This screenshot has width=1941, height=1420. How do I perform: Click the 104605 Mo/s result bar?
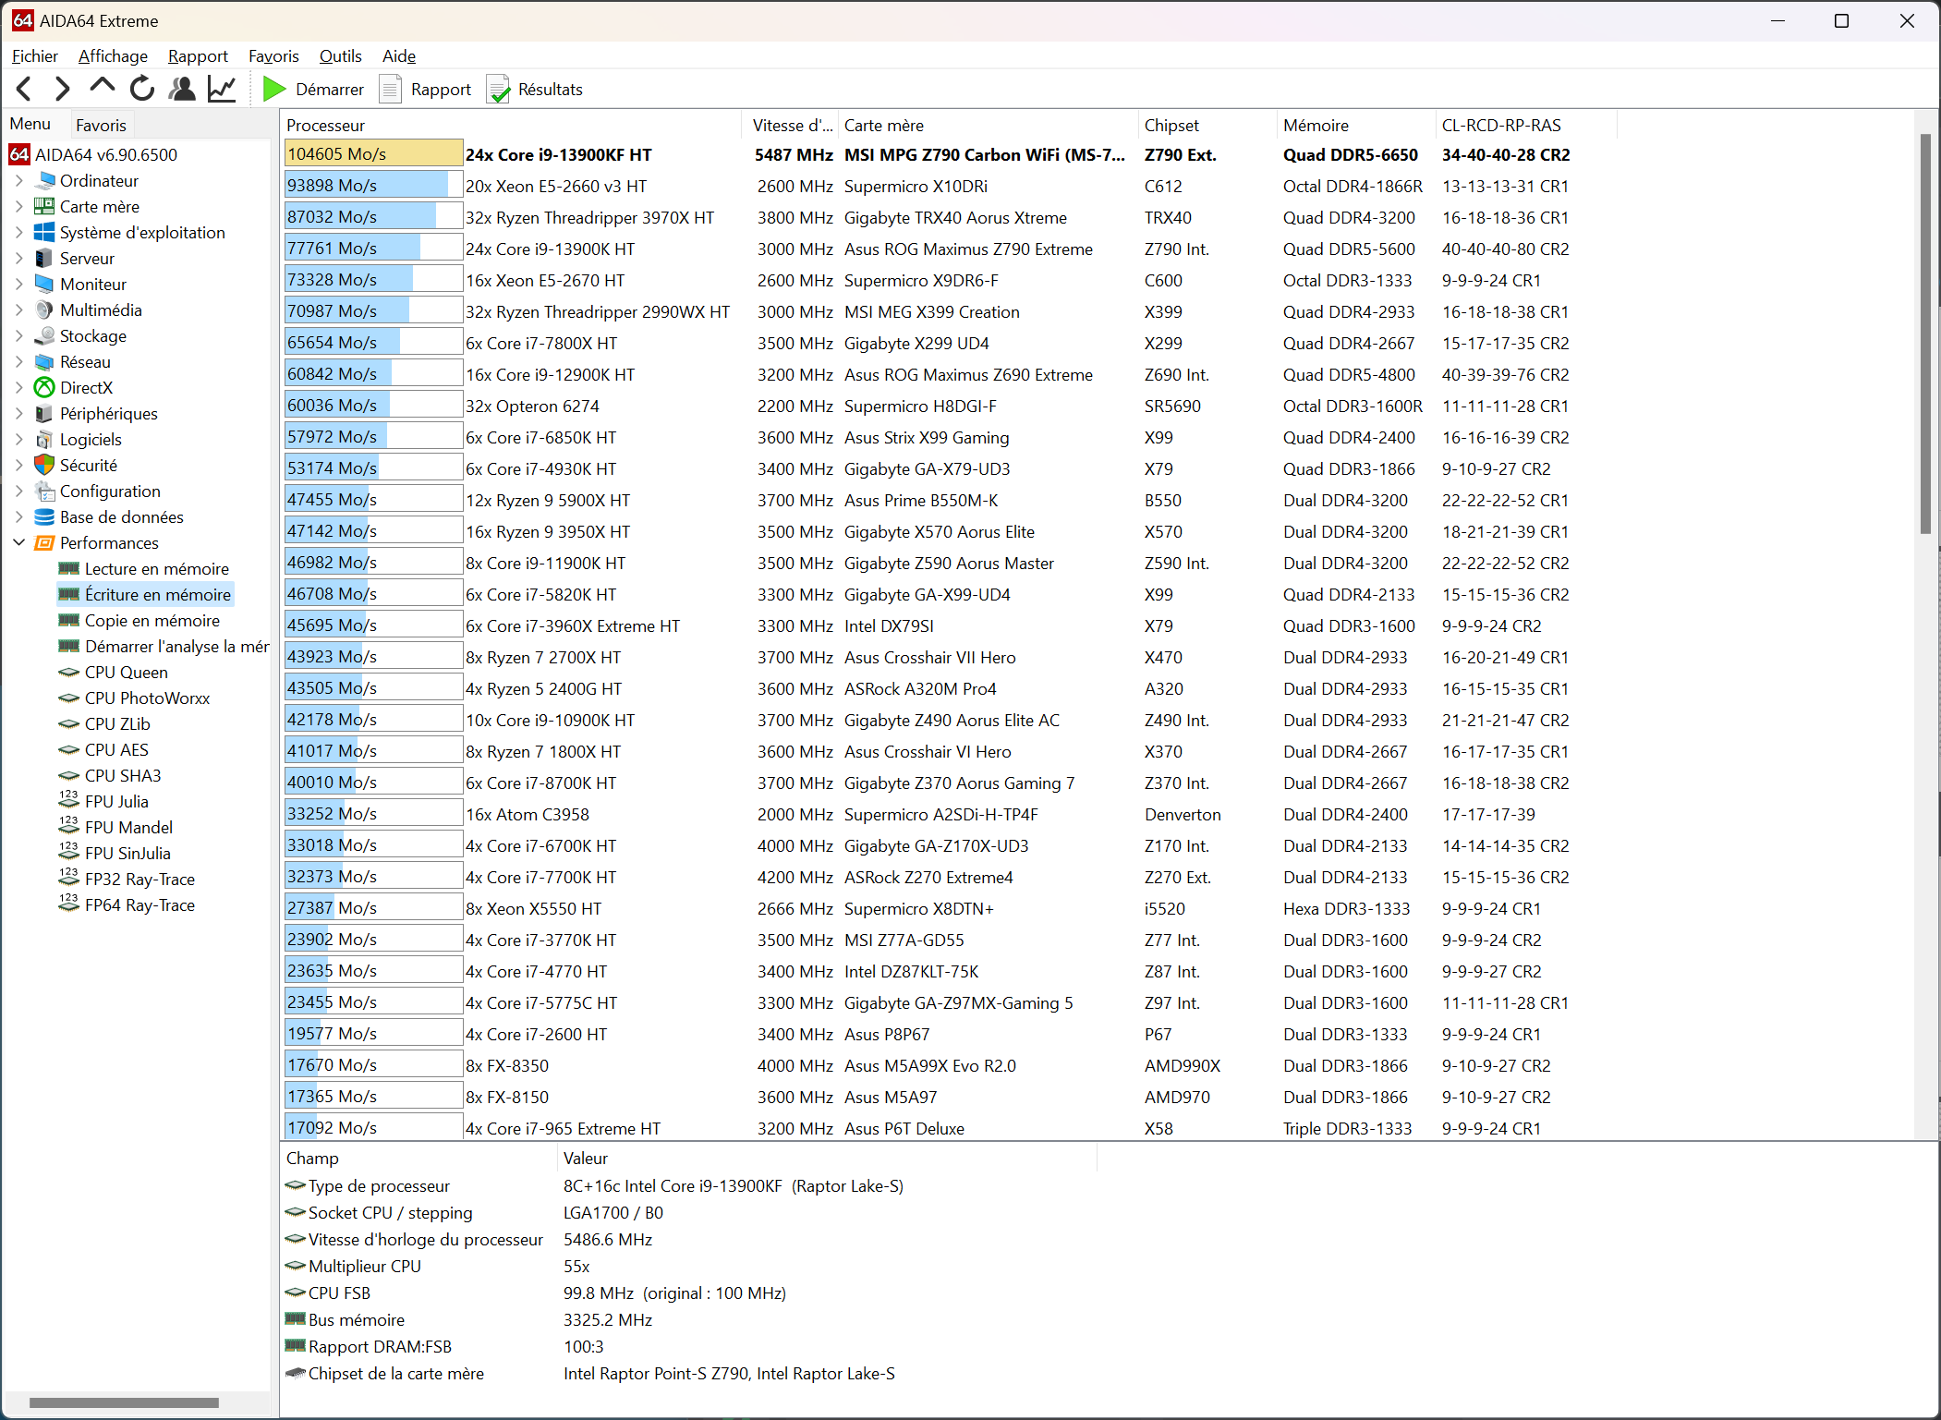point(373,154)
